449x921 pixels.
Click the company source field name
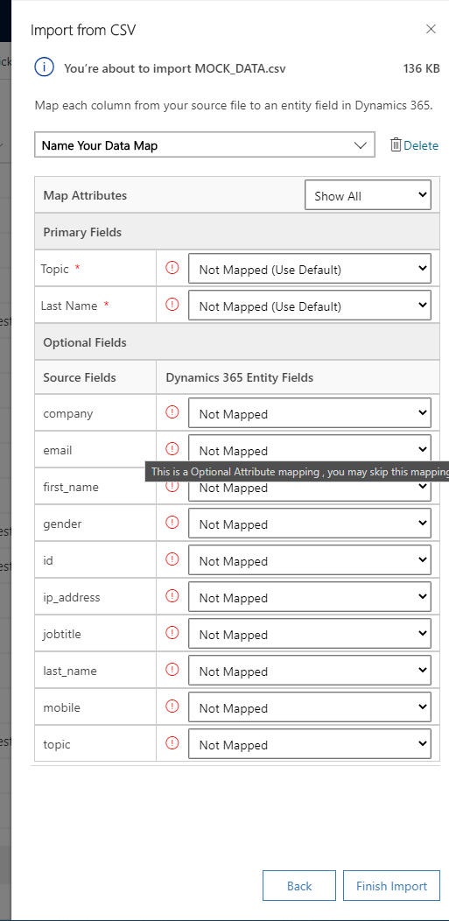(68, 413)
